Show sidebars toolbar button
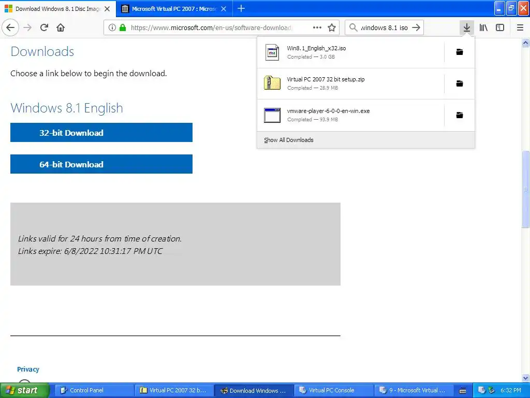Screen dimensions: 530x398 500,27
